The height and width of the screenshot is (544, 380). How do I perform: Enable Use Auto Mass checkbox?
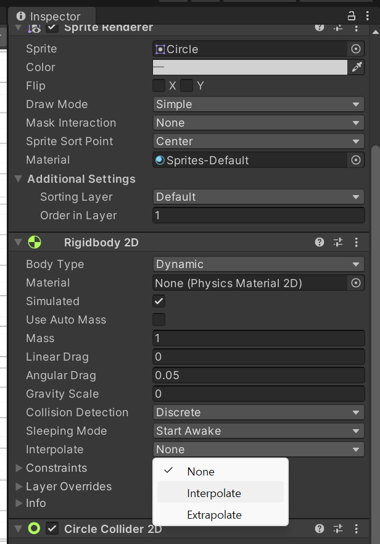159,319
